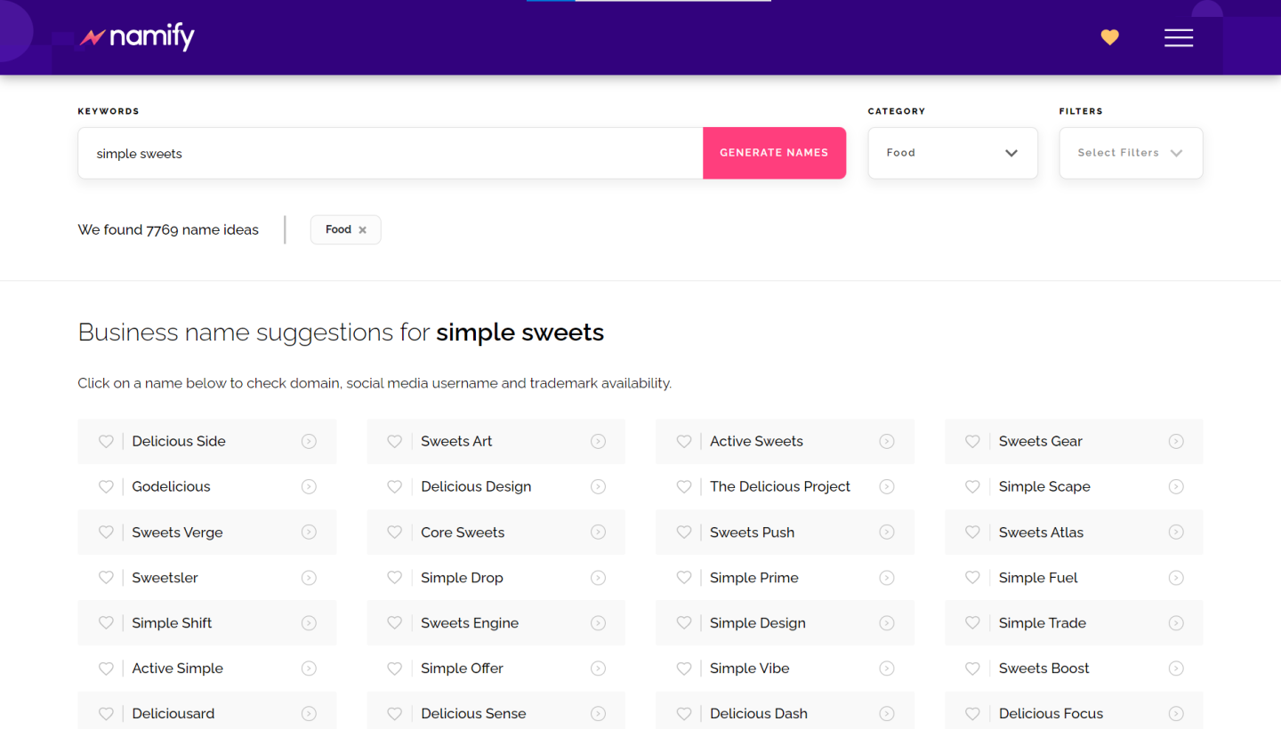Click arrow icon next to Sweets Gear
The image size is (1281, 729).
pyautogui.click(x=1175, y=442)
